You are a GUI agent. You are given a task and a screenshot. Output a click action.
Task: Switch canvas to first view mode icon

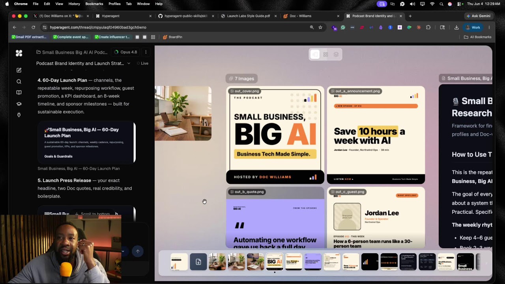[315, 54]
